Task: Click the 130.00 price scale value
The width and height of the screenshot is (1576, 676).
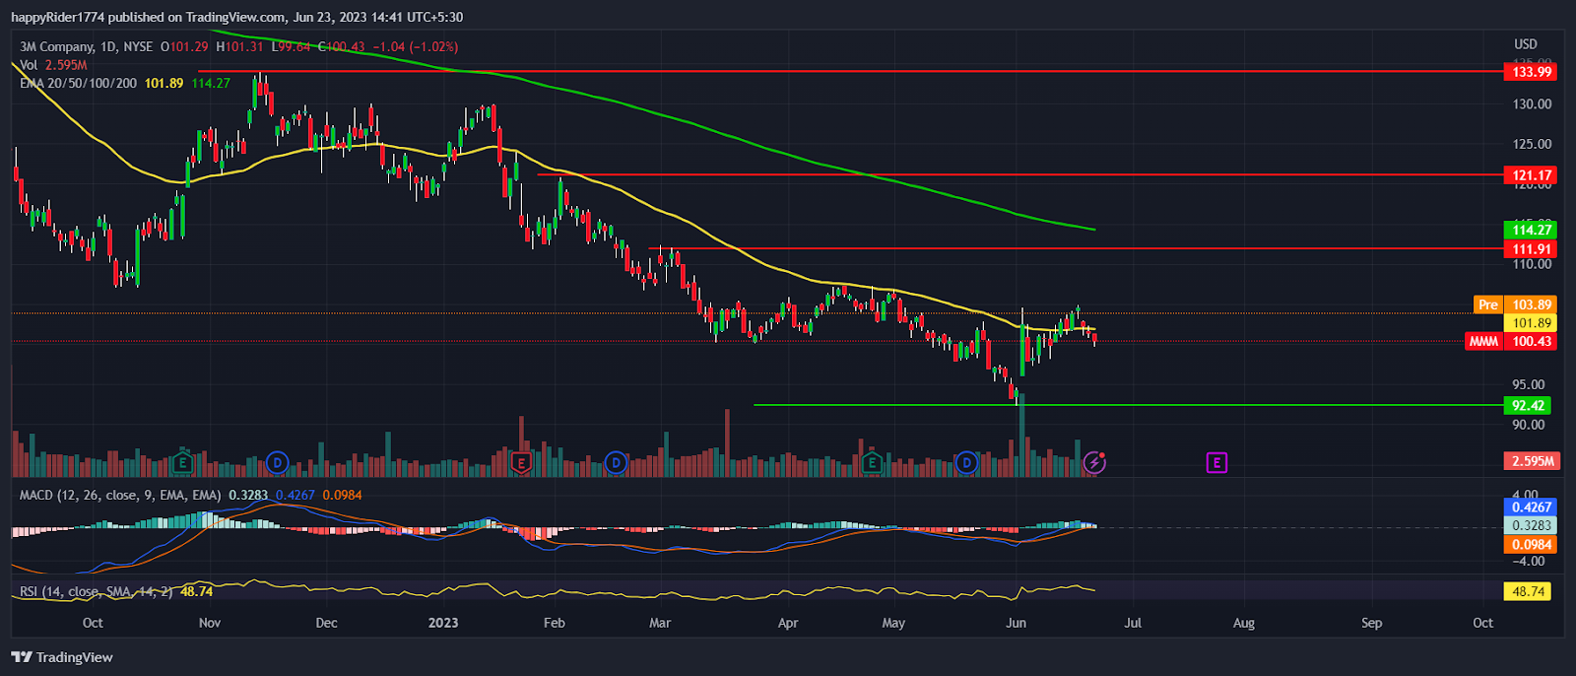Action: [x=1532, y=103]
